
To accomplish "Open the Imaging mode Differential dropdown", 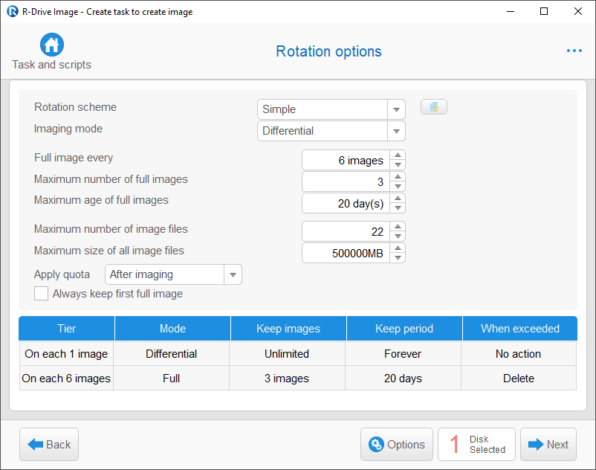I will point(331,131).
